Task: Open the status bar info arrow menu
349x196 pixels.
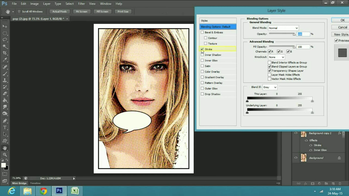Action: coord(74,178)
